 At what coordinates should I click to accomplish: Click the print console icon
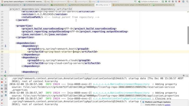6,92
